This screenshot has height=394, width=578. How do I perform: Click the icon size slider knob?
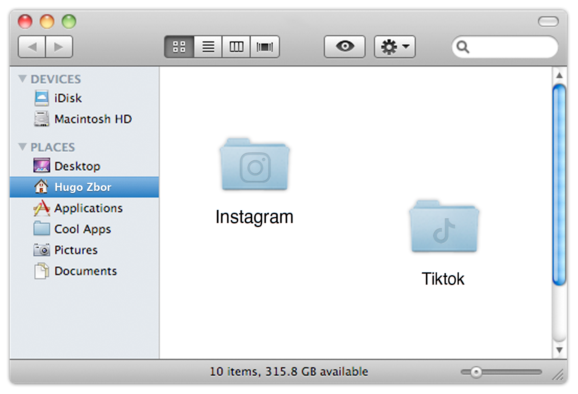pos(476,372)
